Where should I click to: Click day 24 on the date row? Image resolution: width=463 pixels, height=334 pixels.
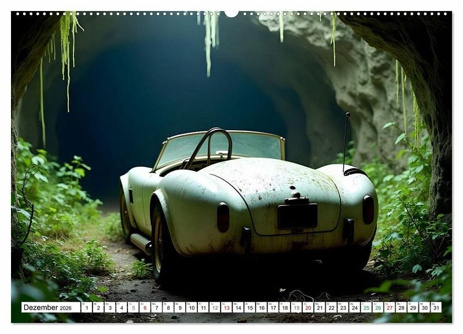tap(354, 307)
